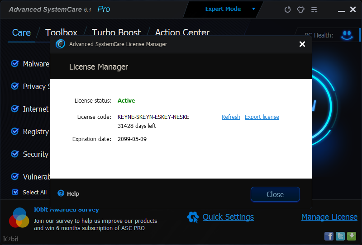Open the Facebook icon at the bottom right
362x245 pixels.
coord(329,236)
